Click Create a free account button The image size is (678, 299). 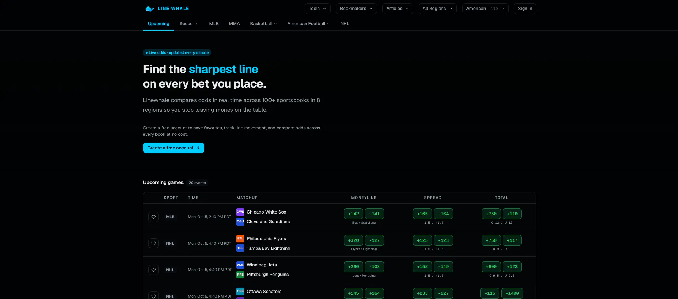click(x=174, y=148)
